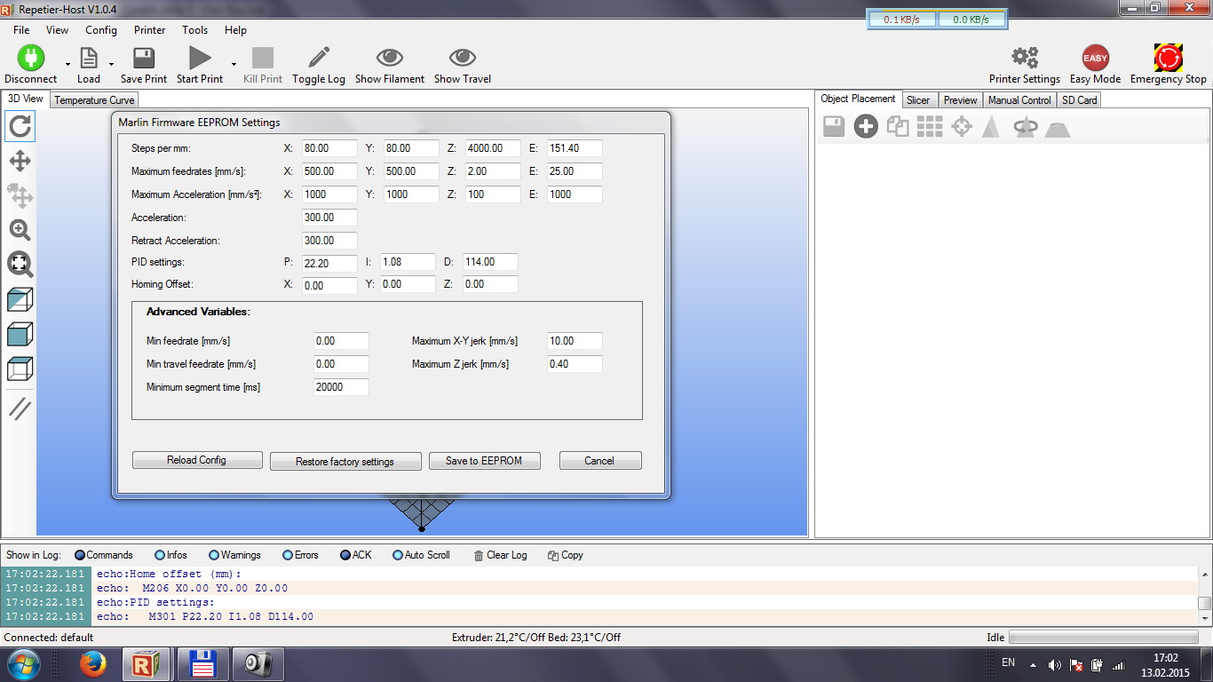Select the top cube view icon
Viewport: 1213px width, 682px height.
click(20, 369)
